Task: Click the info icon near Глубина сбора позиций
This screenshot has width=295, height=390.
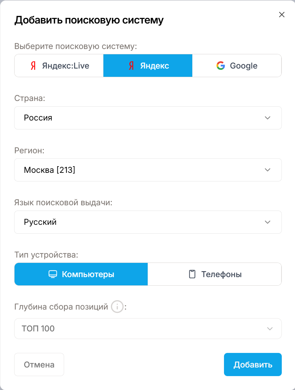Action: (117, 307)
